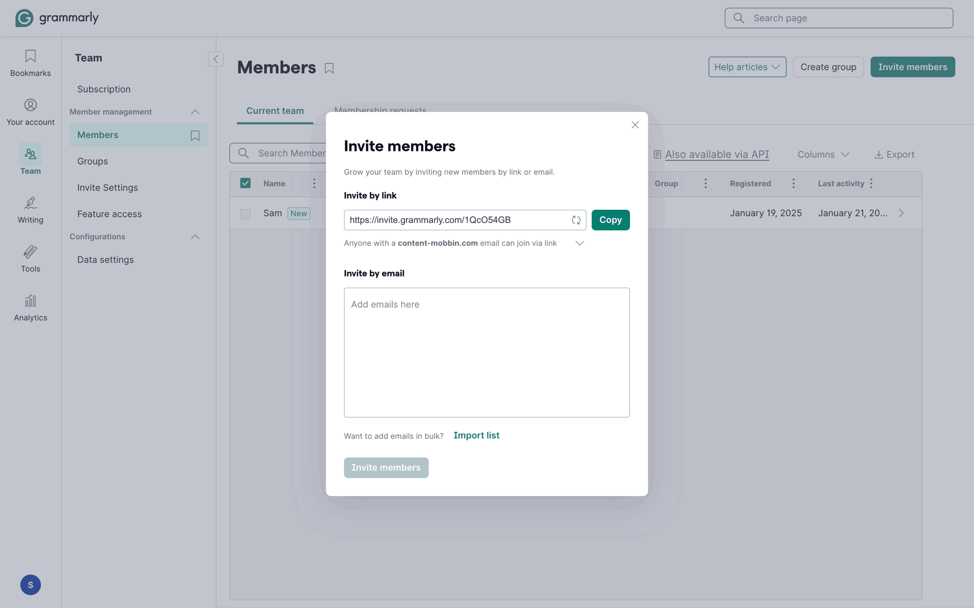Click the user avatar S
This screenshot has width=974, height=608.
pyautogui.click(x=30, y=585)
